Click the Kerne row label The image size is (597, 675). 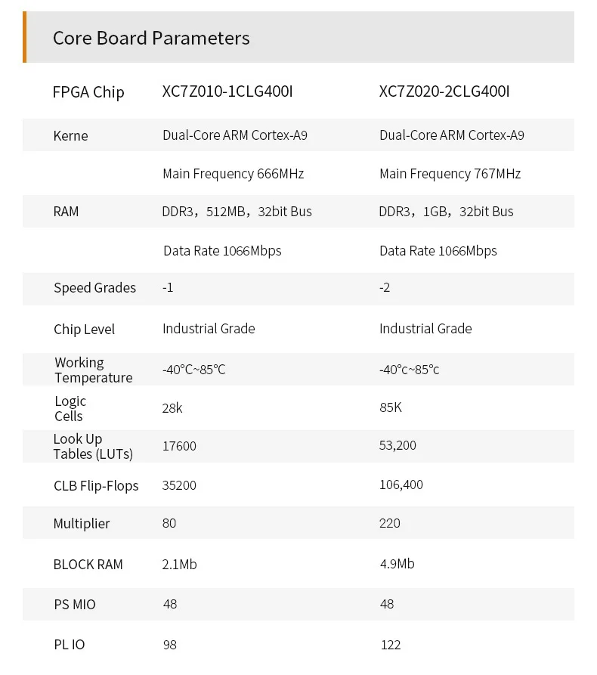point(70,136)
